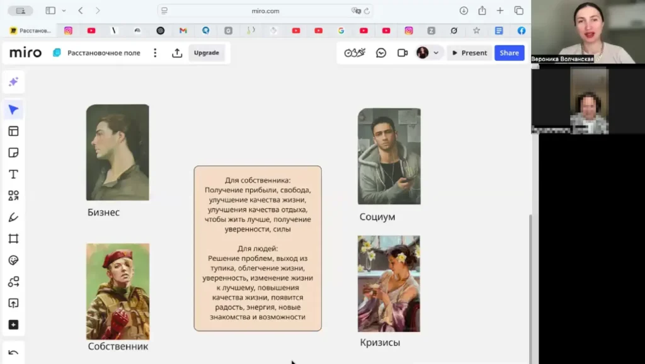Open more apps plus button
The width and height of the screenshot is (645, 364).
coord(13,324)
